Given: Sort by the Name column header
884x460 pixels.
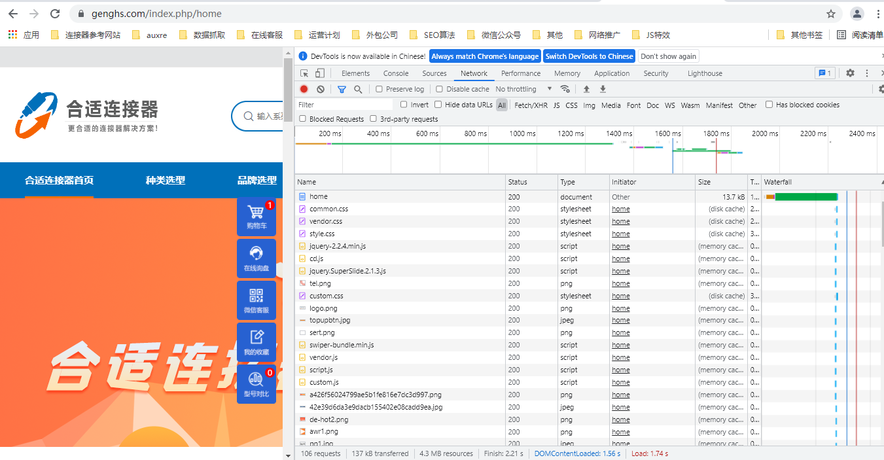Looking at the screenshot, I should coord(400,182).
